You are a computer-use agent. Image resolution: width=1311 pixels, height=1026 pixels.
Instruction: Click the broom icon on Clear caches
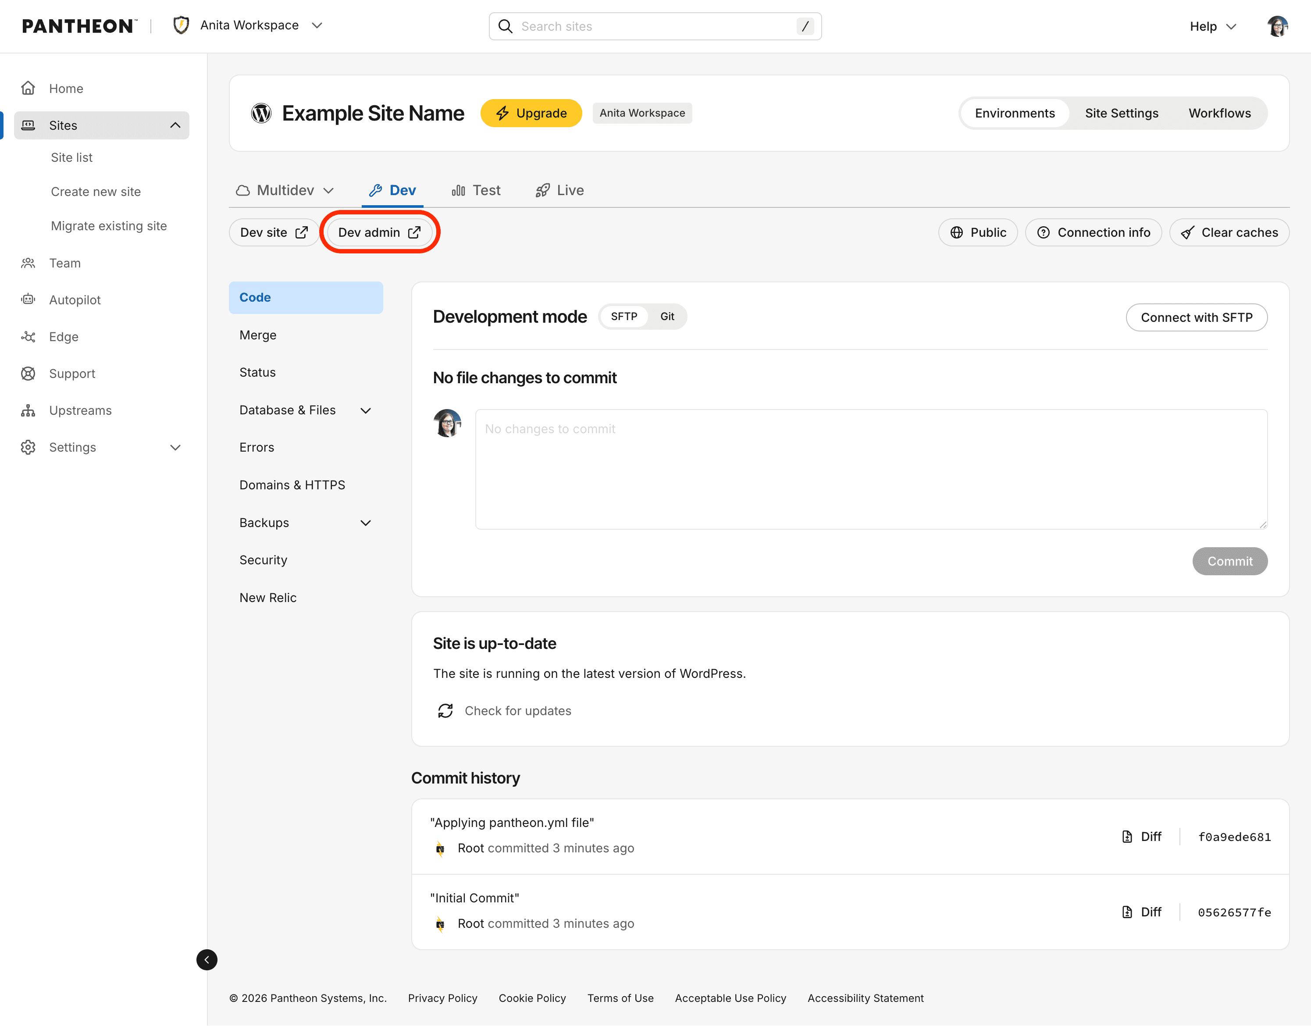(1187, 232)
